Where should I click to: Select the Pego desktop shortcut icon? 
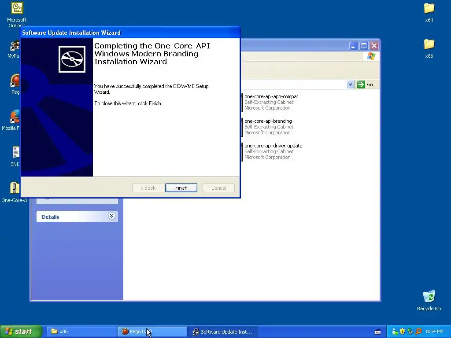(x=15, y=81)
